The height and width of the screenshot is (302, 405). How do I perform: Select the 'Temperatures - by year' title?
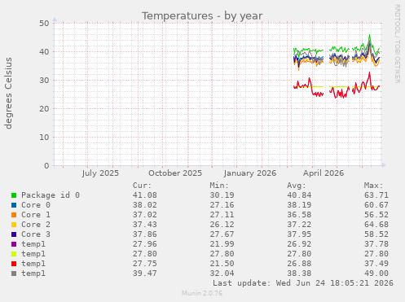click(202, 15)
